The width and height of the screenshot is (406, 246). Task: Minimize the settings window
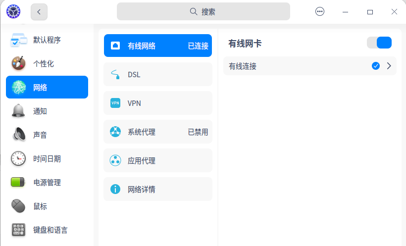345,12
